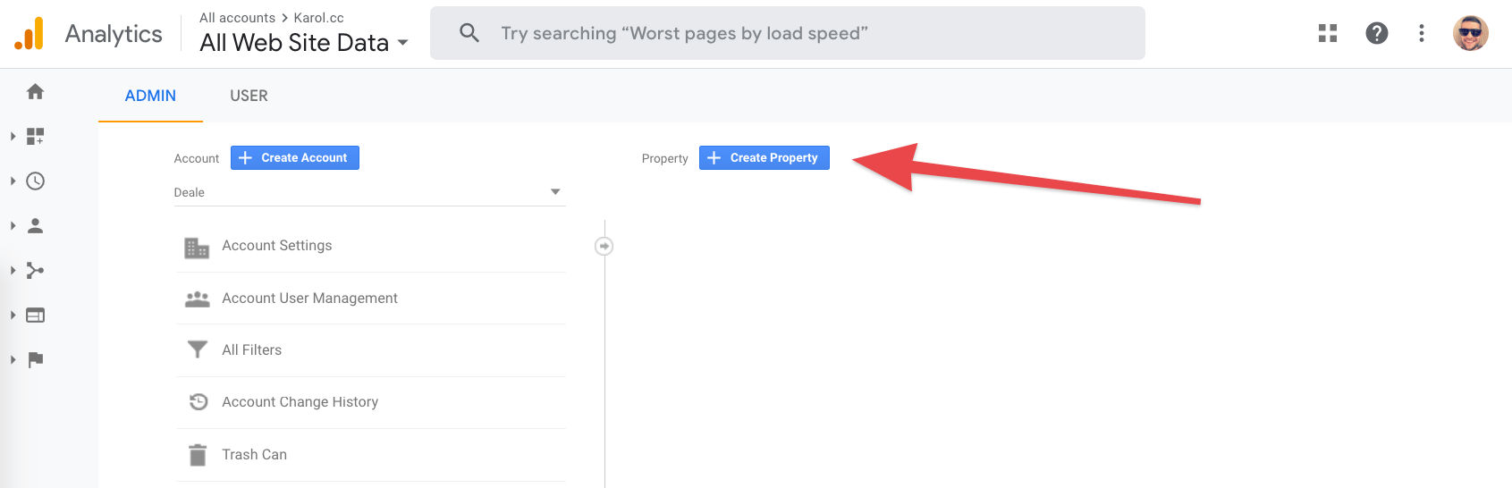Expand the Realtime sidebar section arrow

(13, 181)
